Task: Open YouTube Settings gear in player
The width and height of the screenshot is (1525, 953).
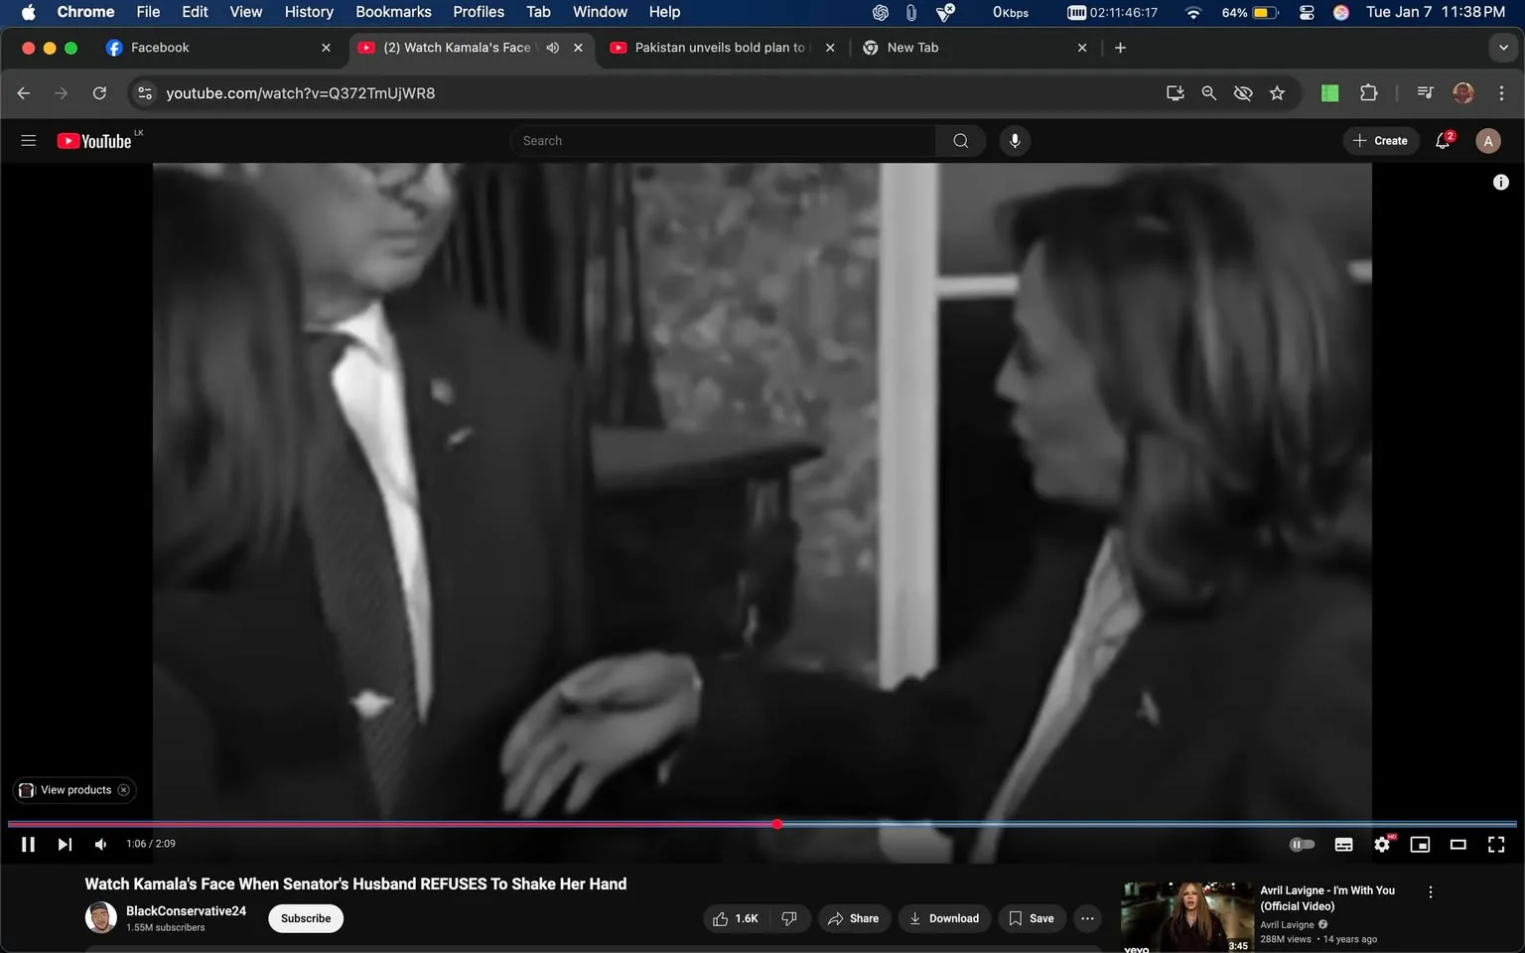Action: click(x=1382, y=844)
